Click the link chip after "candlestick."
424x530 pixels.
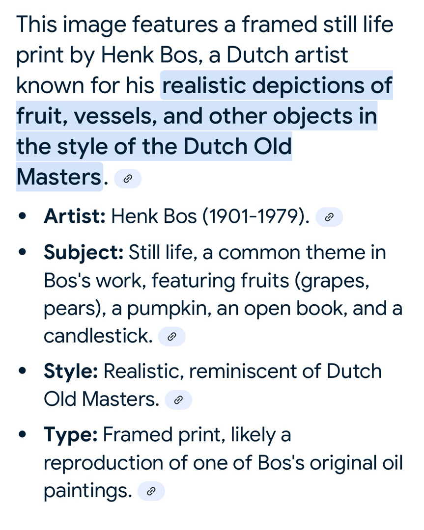tap(171, 337)
